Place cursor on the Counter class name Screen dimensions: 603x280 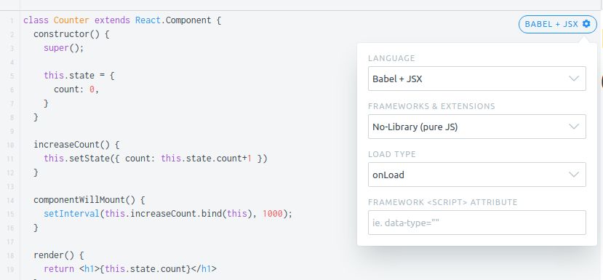71,20
